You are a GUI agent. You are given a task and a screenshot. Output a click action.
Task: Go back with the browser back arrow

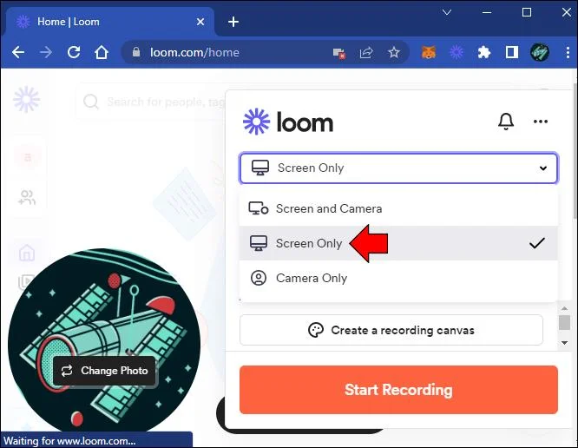pyautogui.click(x=18, y=53)
